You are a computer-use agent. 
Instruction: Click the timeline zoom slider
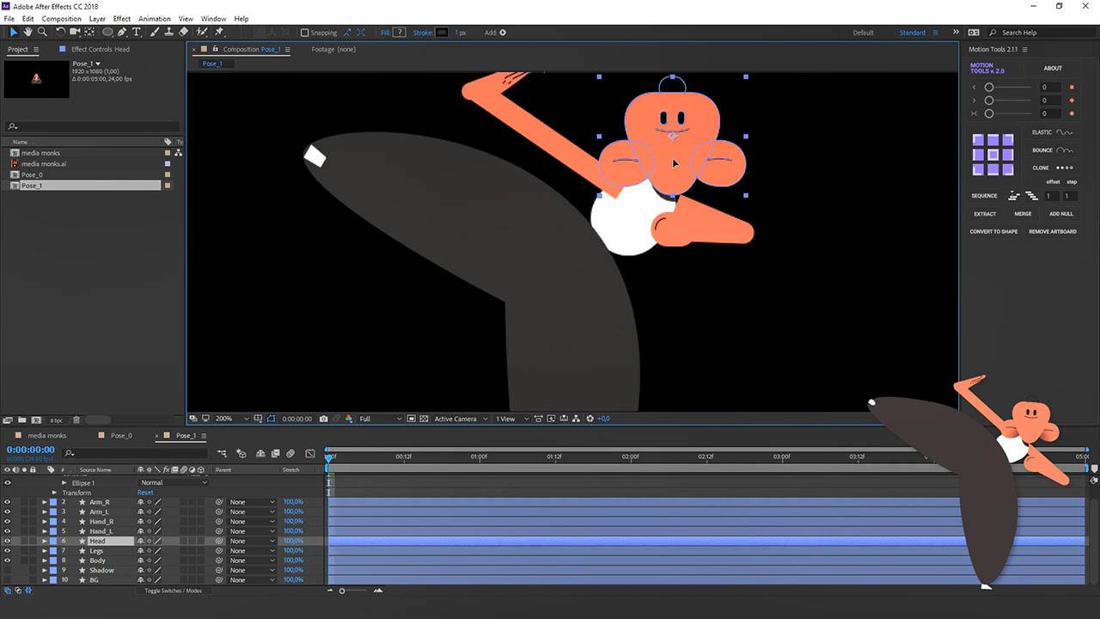[x=354, y=591]
